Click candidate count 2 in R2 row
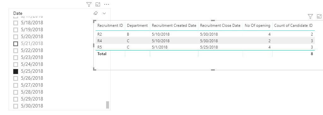Image resolution: width=323 pixels, height=115 pixels. coord(312,34)
